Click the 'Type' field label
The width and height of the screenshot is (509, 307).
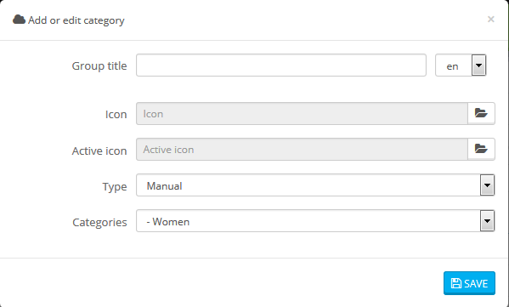(115, 187)
